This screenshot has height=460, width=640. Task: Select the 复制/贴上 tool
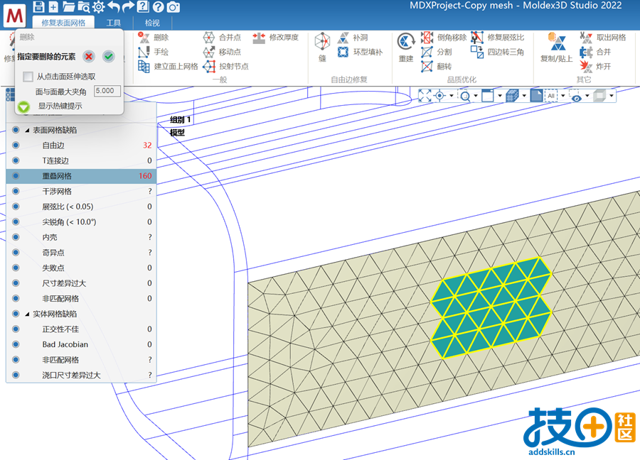click(556, 48)
